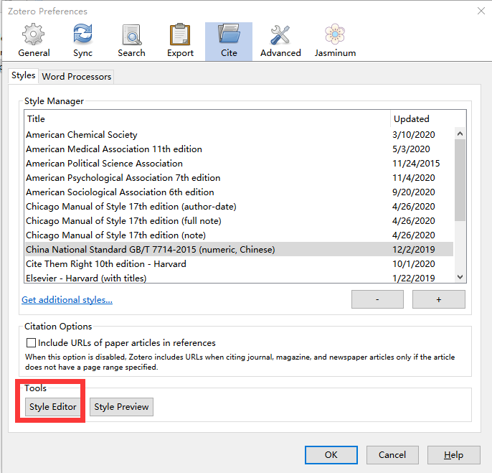Viewport: 492px width, 473px height.
Task: Close the Zotero Preferences window
Action: click(x=481, y=11)
